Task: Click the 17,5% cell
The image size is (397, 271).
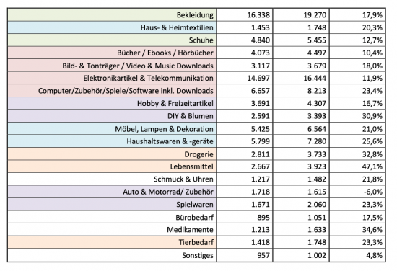Action: (x=372, y=218)
